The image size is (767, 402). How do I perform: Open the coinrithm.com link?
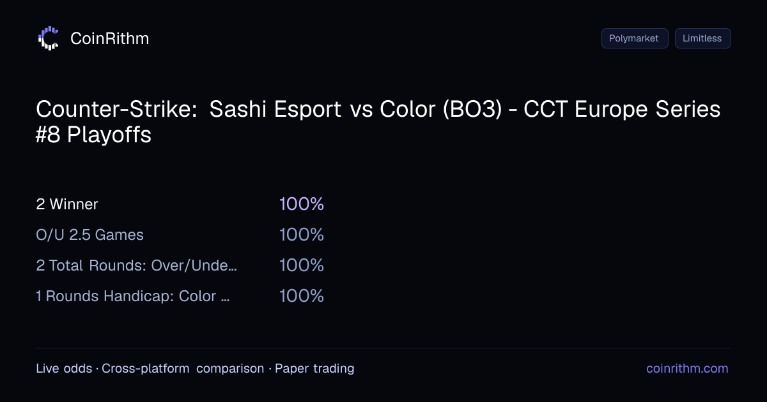pyautogui.click(x=687, y=368)
